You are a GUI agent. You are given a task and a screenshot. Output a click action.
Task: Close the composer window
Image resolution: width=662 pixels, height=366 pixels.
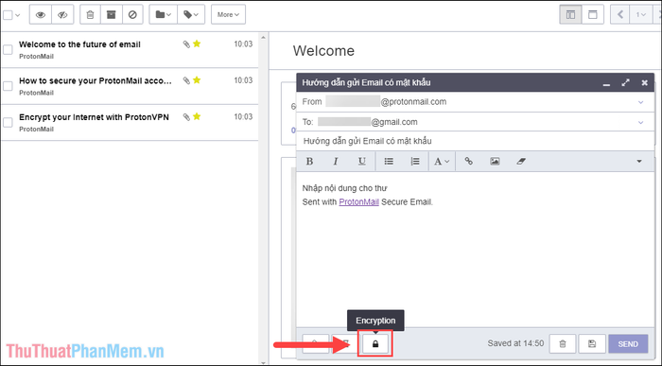pyautogui.click(x=644, y=82)
